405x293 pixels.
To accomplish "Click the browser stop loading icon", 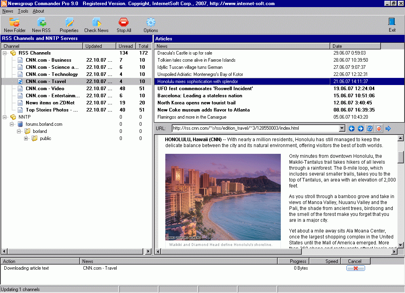I will 379,128.
